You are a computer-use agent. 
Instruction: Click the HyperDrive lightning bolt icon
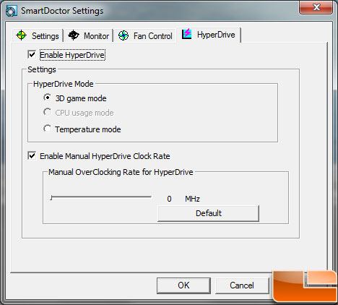point(186,33)
